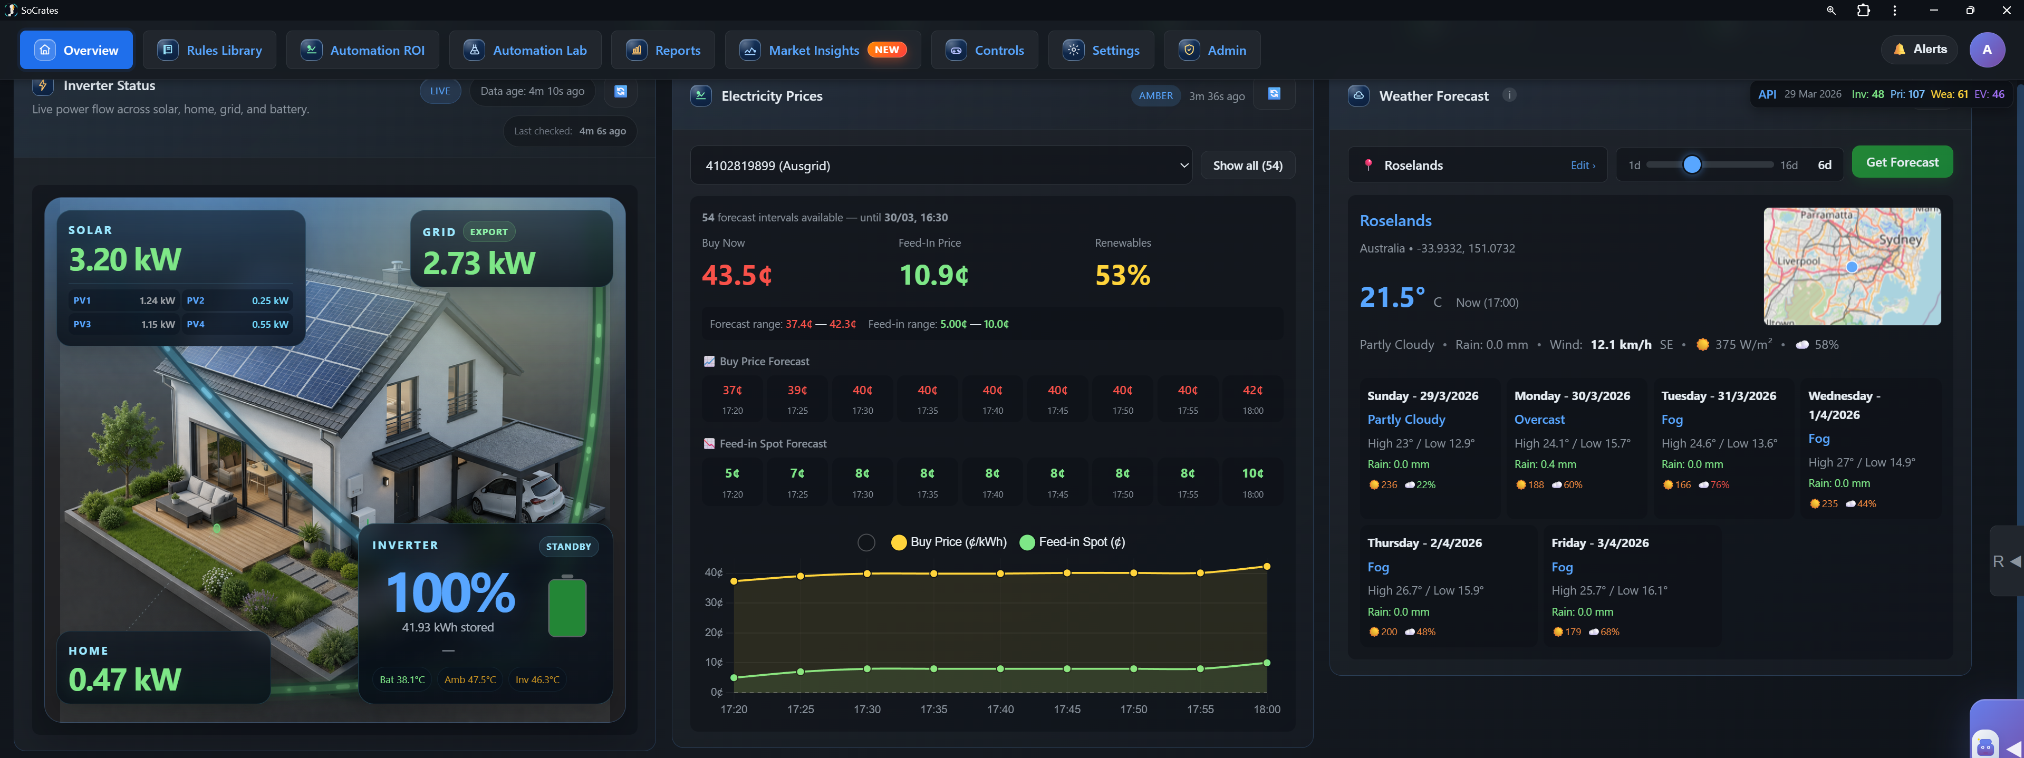Image resolution: width=2024 pixels, height=758 pixels.
Task: Click the Edit link next to Roselands
Action: [x=1583, y=165]
